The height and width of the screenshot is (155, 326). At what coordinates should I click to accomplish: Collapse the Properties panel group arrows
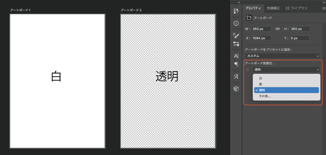[324, 2]
